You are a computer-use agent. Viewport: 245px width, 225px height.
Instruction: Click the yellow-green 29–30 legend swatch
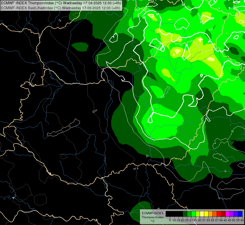(198, 214)
